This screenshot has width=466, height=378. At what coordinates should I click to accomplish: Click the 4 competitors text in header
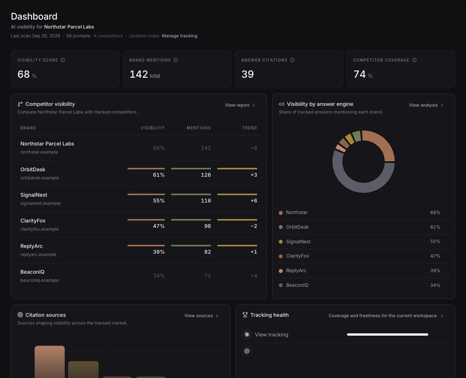[x=108, y=36]
